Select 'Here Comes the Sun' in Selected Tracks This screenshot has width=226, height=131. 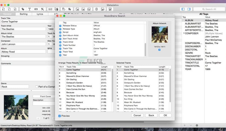(x=143, y=89)
